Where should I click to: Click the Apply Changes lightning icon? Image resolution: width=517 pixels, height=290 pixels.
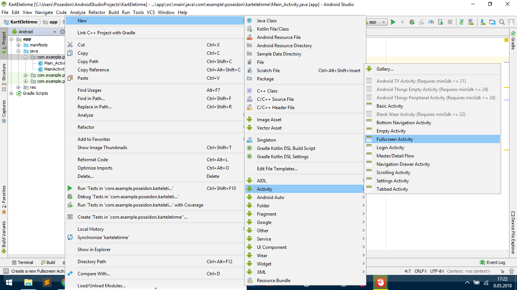(403, 22)
